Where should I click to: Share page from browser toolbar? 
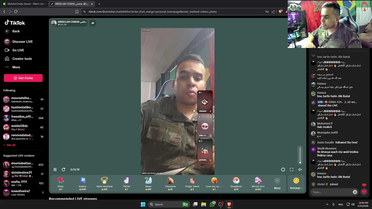pyautogui.click(x=273, y=12)
